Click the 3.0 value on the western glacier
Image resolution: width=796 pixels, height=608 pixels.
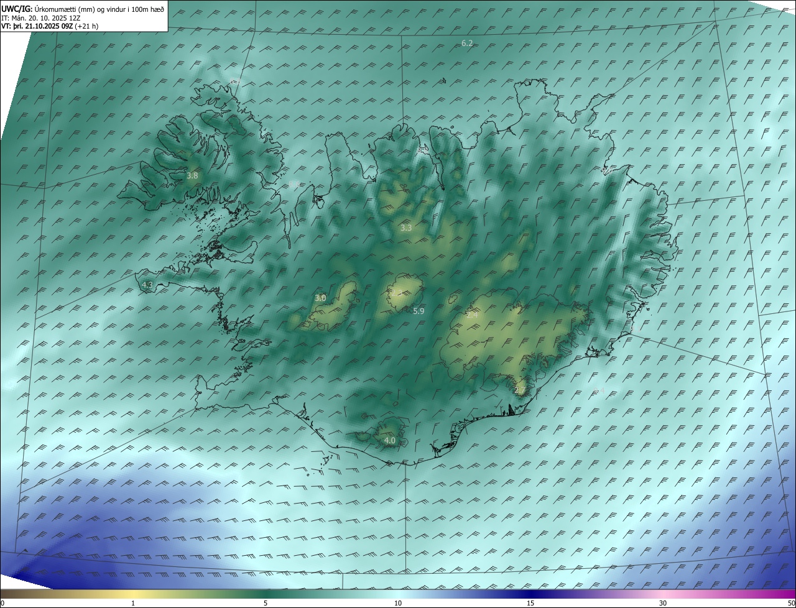click(x=320, y=298)
